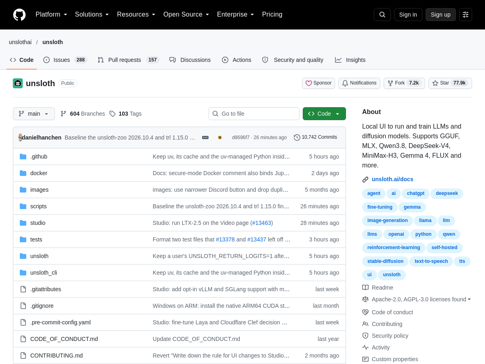Open the docker folder icon
Image resolution: width=485 pixels, height=364 pixels.
23,173
